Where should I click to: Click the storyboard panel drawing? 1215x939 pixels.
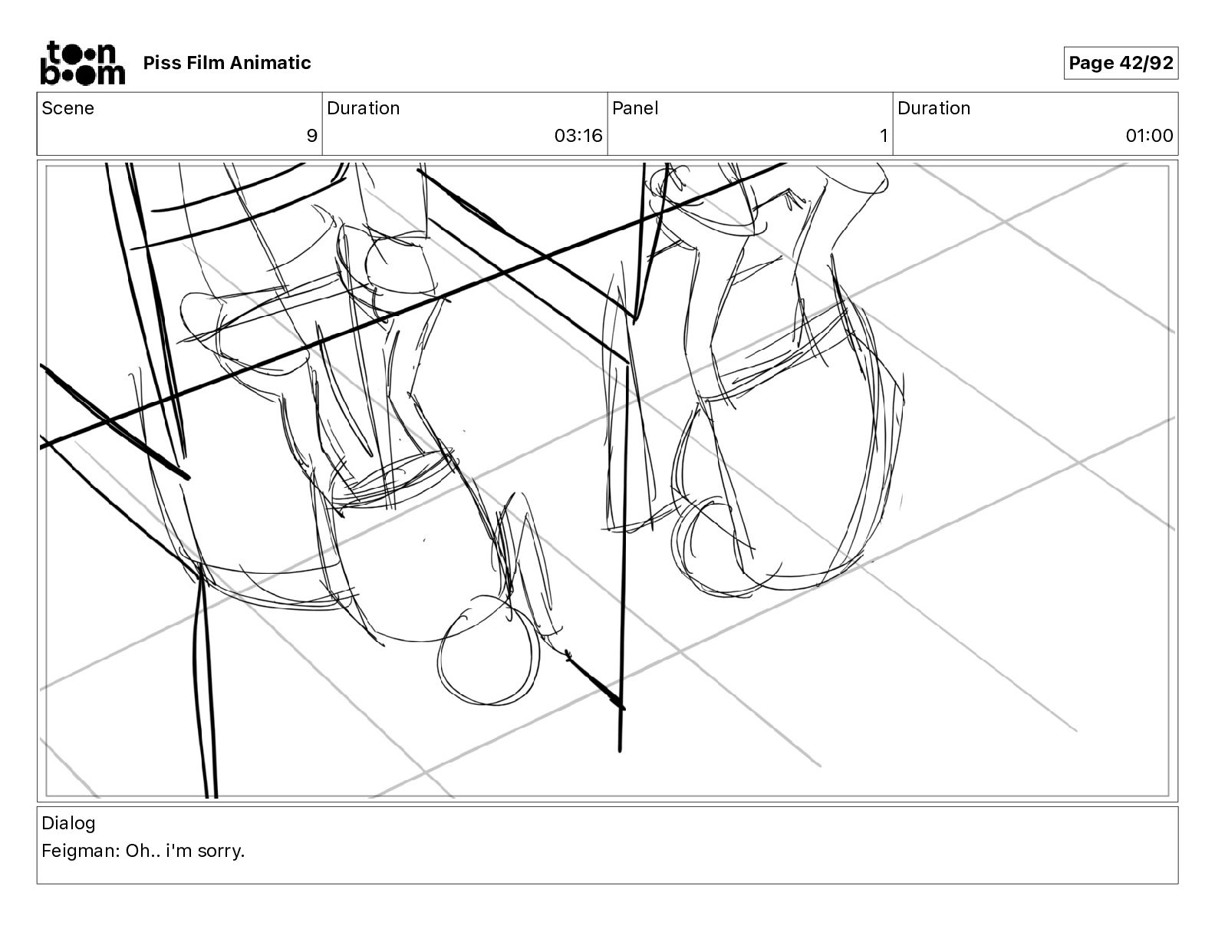607,480
